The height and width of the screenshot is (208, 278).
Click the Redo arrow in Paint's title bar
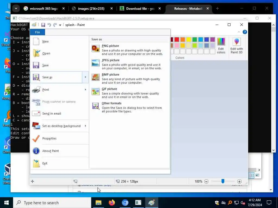click(55, 25)
